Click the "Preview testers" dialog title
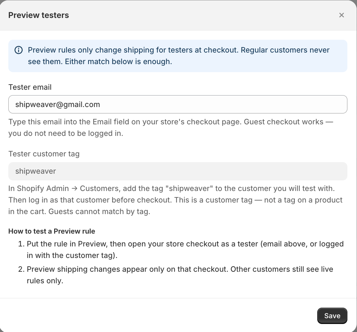This screenshot has width=357, height=332. coord(38,15)
